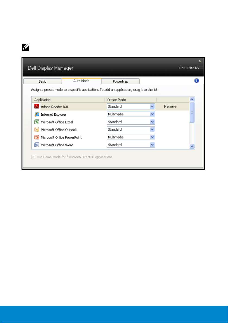Expand PowerPoint preset mode dropdown

[x=152, y=137]
